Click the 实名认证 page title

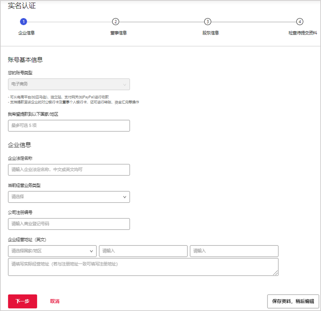22,6
